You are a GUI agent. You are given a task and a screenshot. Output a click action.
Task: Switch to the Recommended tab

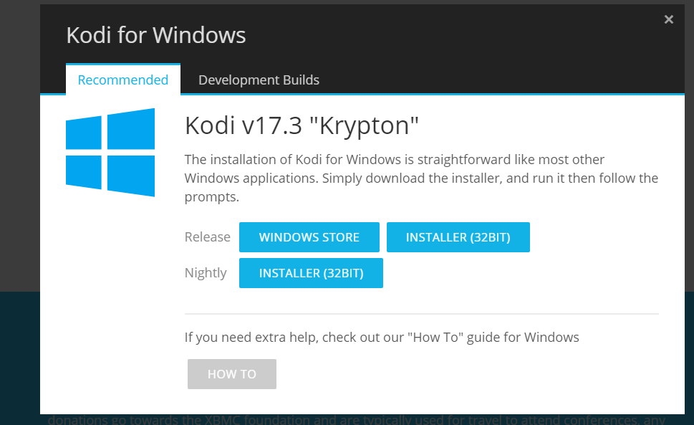[x=122, y=80]
